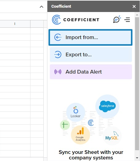Click the Salesforce logo bubble
The image size is (140, 161).
pyautogui.click(x=107, y=107)
